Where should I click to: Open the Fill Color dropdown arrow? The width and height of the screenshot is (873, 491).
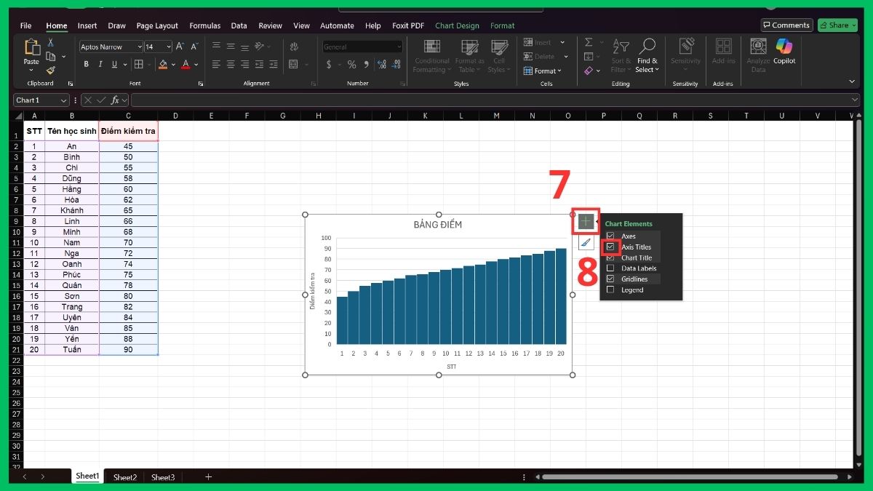(172, 64)
